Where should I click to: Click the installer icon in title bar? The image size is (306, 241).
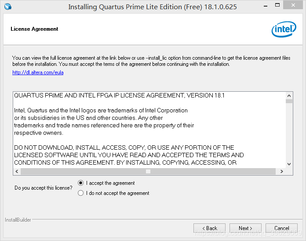pos(8,7)
